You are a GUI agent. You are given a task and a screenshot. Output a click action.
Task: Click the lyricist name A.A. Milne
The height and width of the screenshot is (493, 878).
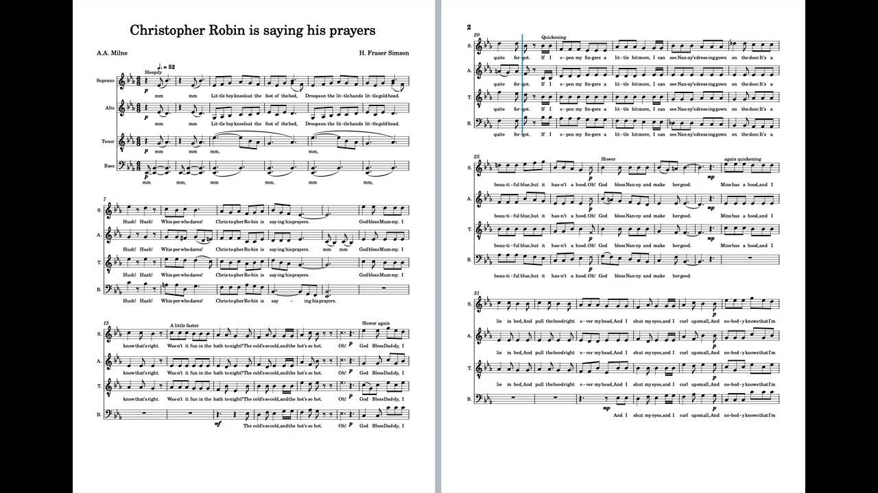point(112,53)
